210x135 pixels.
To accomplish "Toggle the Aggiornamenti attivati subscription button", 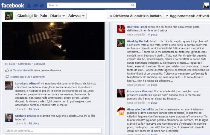I will (x=187, y=16).
